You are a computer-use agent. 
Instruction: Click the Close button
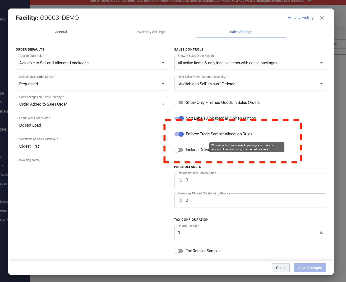(x=280, y=268)
